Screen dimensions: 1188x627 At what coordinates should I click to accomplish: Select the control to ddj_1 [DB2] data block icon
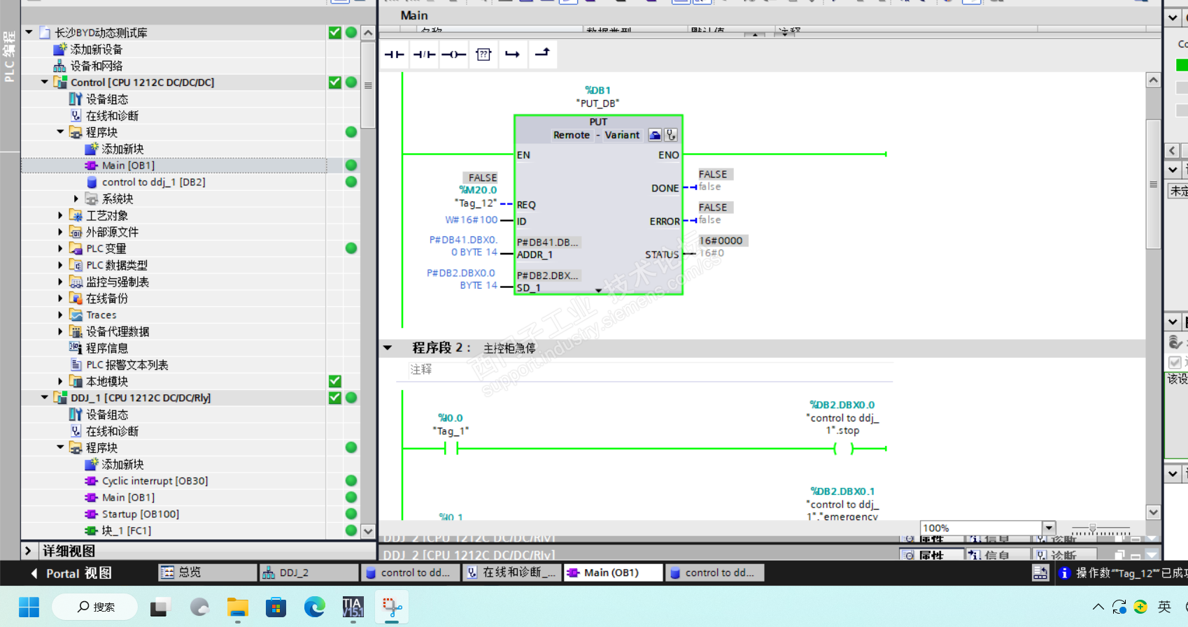[91, 182]
